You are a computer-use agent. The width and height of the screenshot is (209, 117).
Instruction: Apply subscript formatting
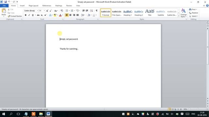pyautogui.click(x=42, y=15)
